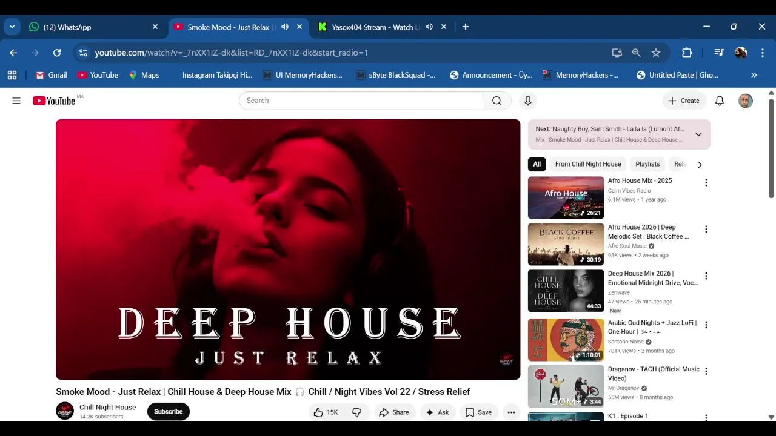Open Chrome extensions puzzle icon
The width and height of the screenshot is (776, 436).
click(x=687, y=53)
